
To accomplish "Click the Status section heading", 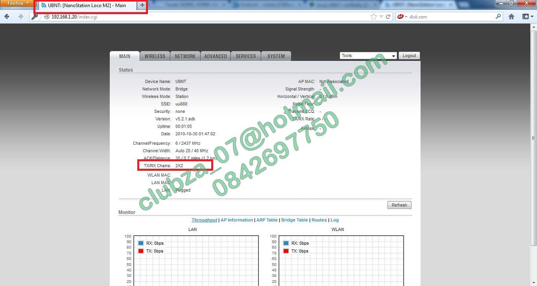I will [126, 70].
